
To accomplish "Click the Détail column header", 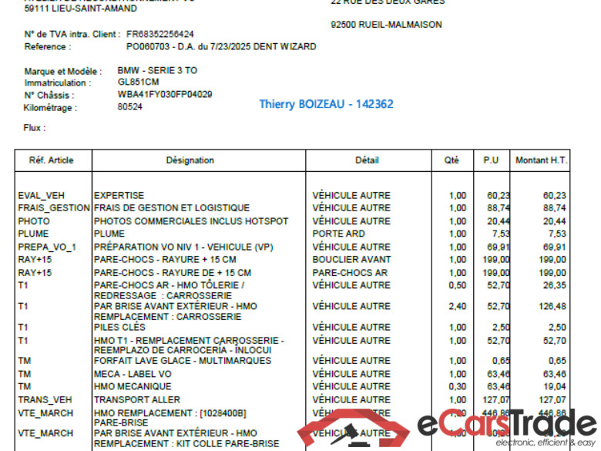I will [367, 160].
